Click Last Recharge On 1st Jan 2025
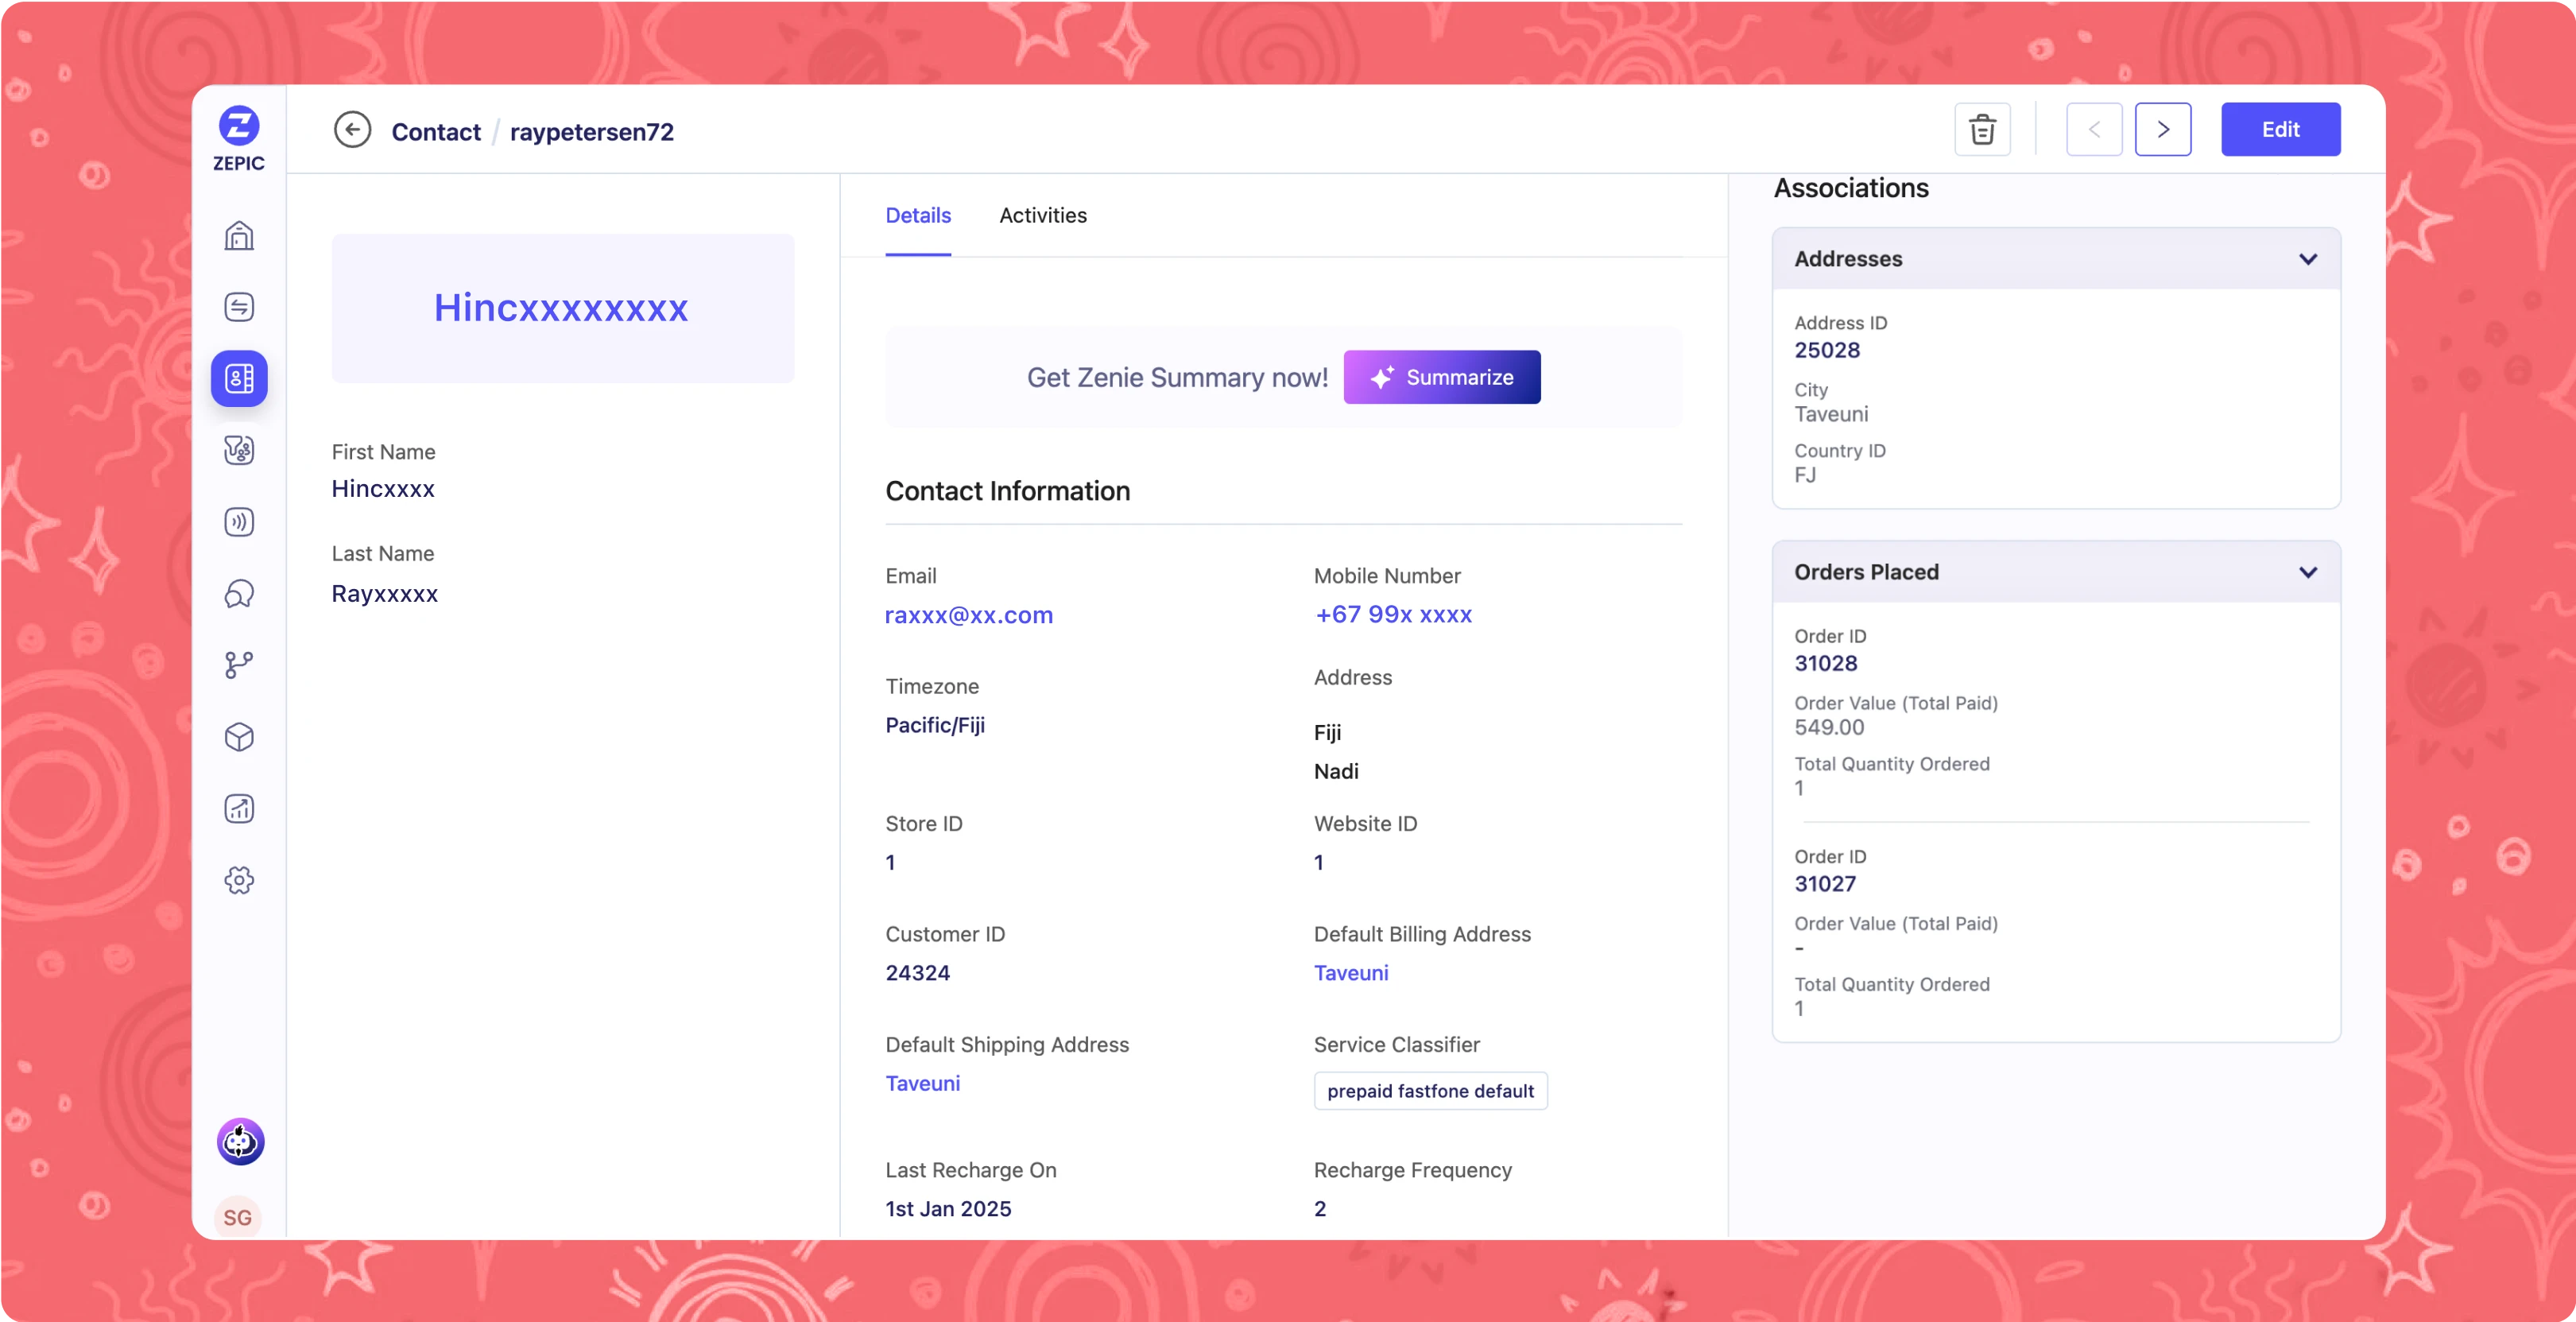Viewport: 2576px width, 1322px height. 948,1208
